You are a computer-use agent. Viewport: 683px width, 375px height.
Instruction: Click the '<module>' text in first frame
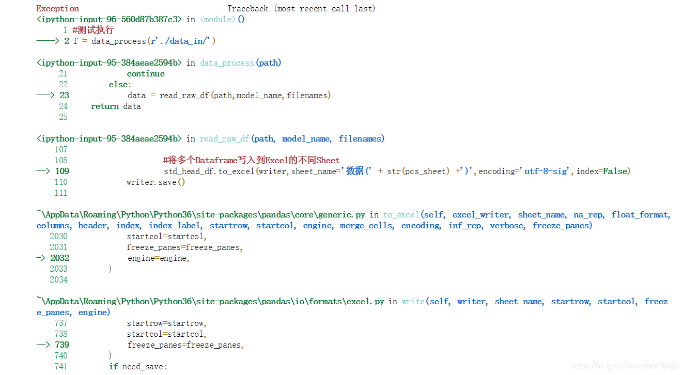coord(218,19)
